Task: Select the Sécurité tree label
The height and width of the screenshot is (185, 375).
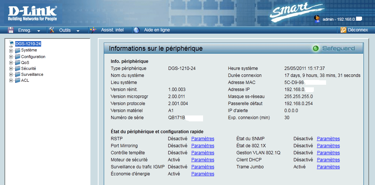Action: (x=29, y=68)
